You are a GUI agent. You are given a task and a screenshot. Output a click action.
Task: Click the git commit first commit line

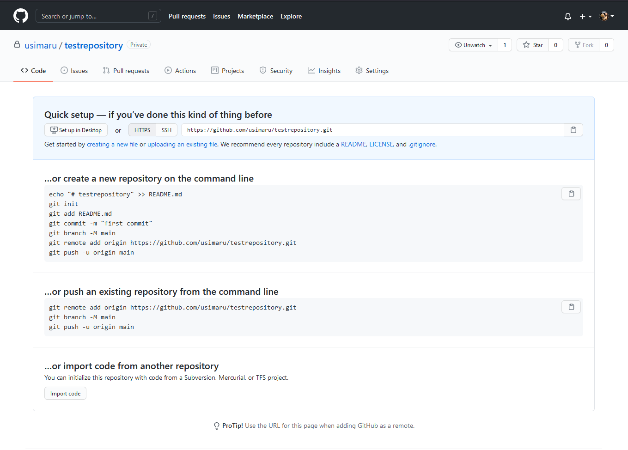[x=101, y=223]
